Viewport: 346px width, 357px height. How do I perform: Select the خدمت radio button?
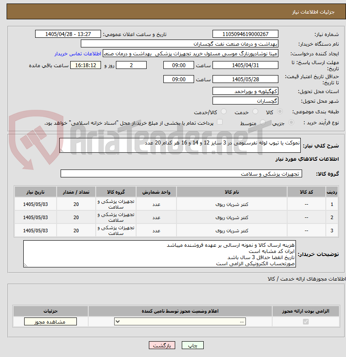tap(256, 112)
